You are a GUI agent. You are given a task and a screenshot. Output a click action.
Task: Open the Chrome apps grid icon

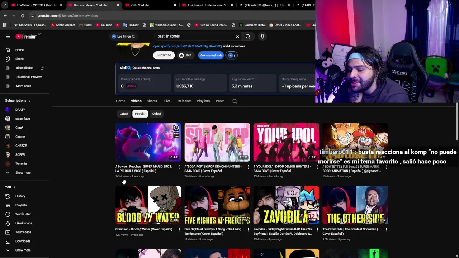point(5,25)
